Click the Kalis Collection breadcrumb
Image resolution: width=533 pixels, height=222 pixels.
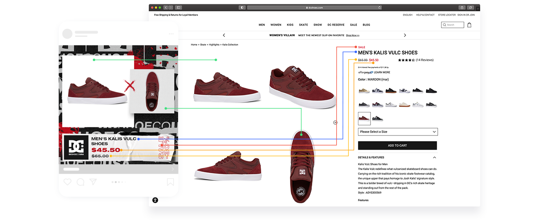pos(231,45)
